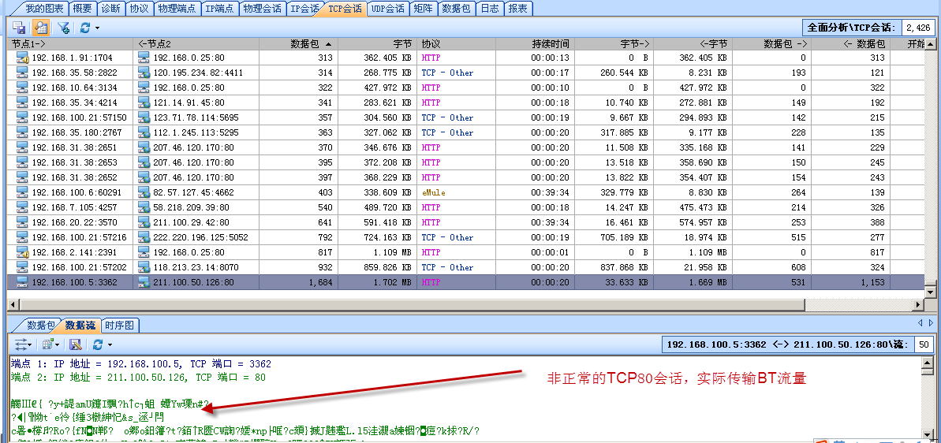Click the add filter funnel icon
Viewport: 941px width, 443px height.
pyautogui.click(x=63, y=28)
